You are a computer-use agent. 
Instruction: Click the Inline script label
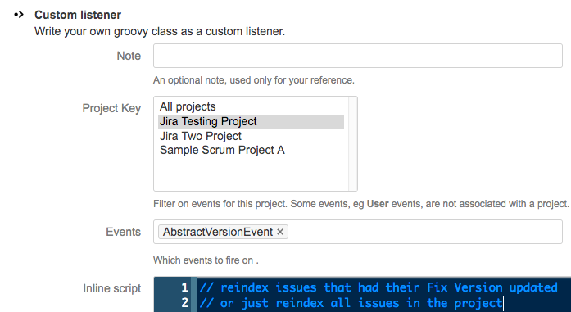coord(111,288)
